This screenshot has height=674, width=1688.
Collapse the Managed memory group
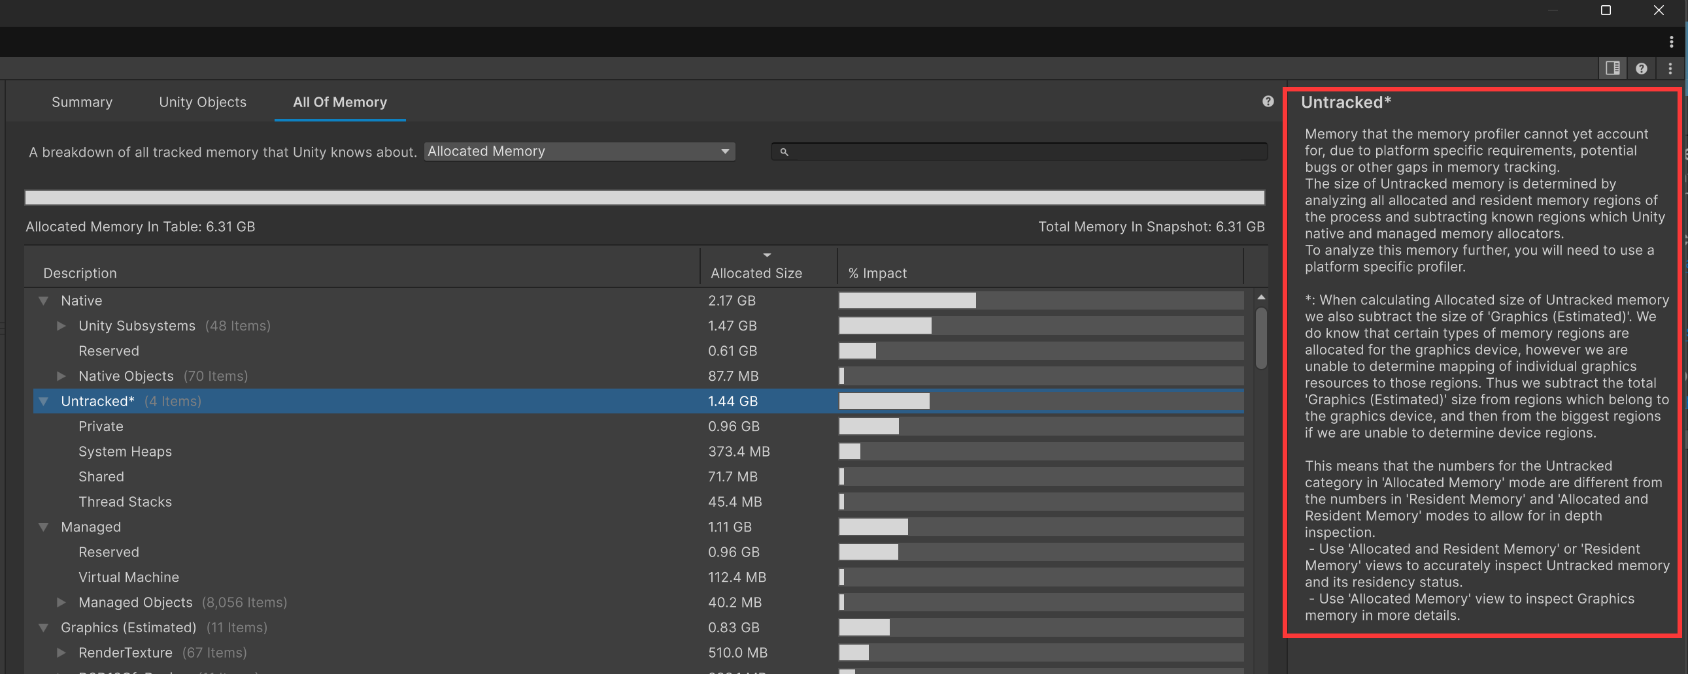coord(44,528)
